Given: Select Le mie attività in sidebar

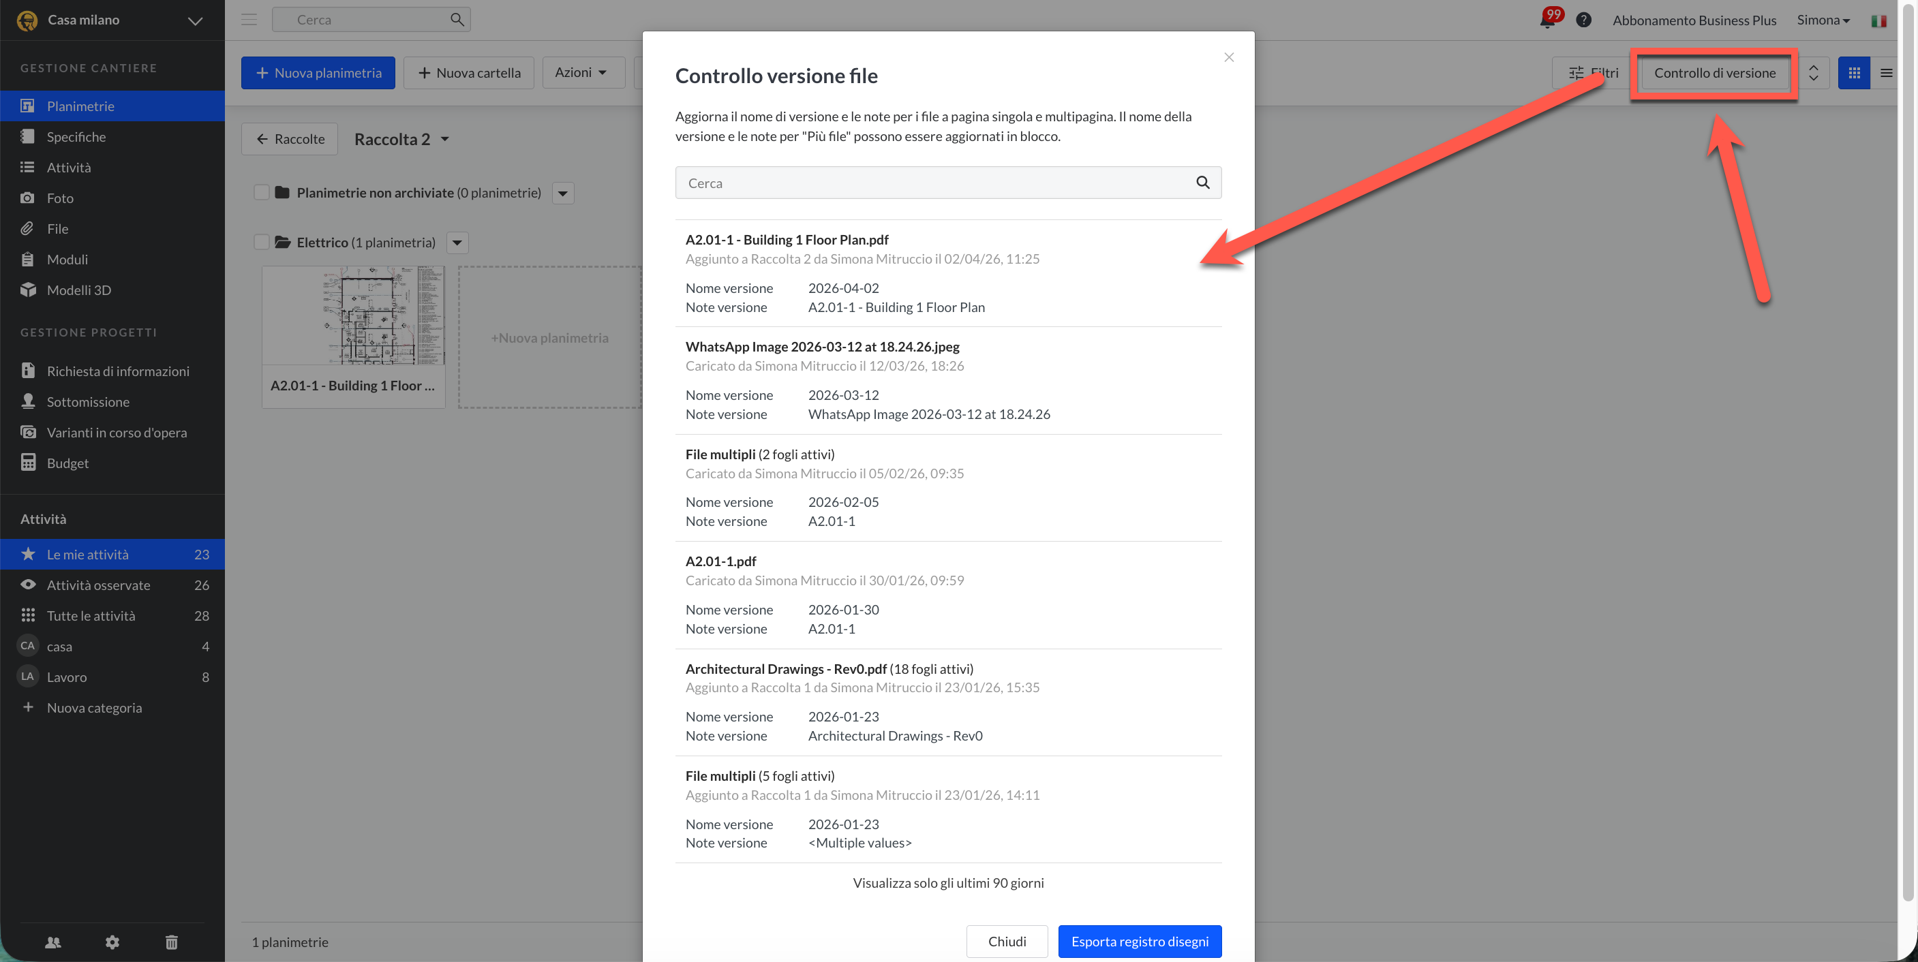Looking at the screenshot, I should (x=88, y=555).
